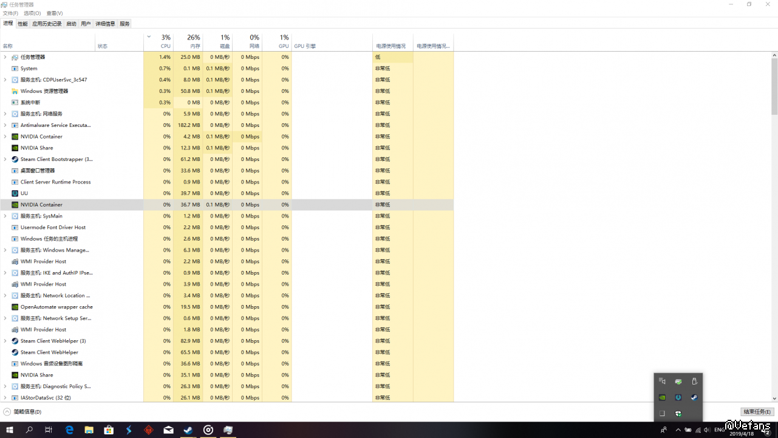Select the OpenAutomate wrapper cache process
Viewport: 778px width, 438px height.
click(x=227, y=307)
